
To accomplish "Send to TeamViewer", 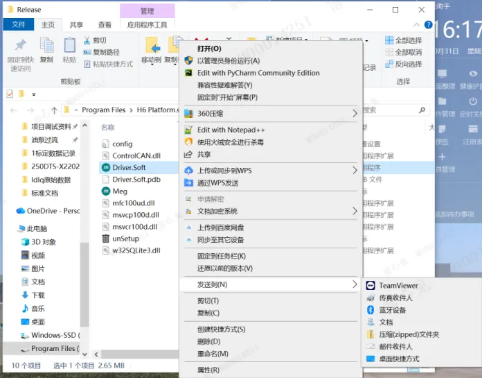I will click(x=421, y=286).
